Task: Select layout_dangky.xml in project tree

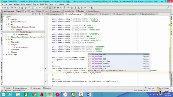Action: coord(22,47)
